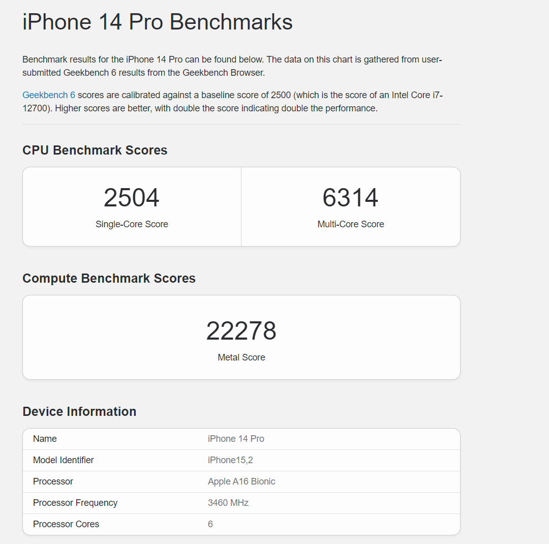Select the 3460 MHz frequency value
The image size is (549, 544).
[x=228, y=503]
